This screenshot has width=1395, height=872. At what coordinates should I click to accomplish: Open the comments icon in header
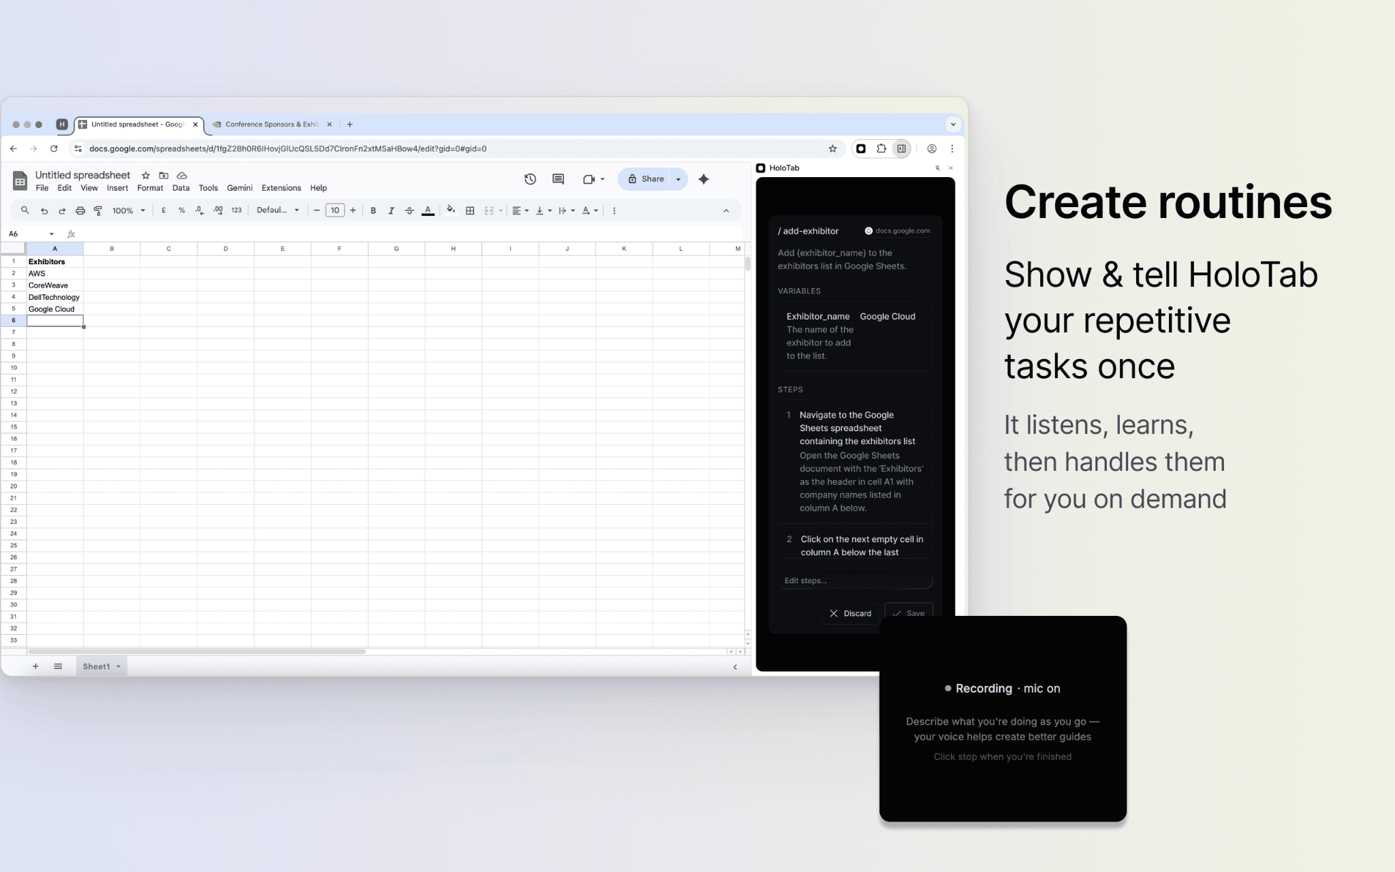point(558,179)
